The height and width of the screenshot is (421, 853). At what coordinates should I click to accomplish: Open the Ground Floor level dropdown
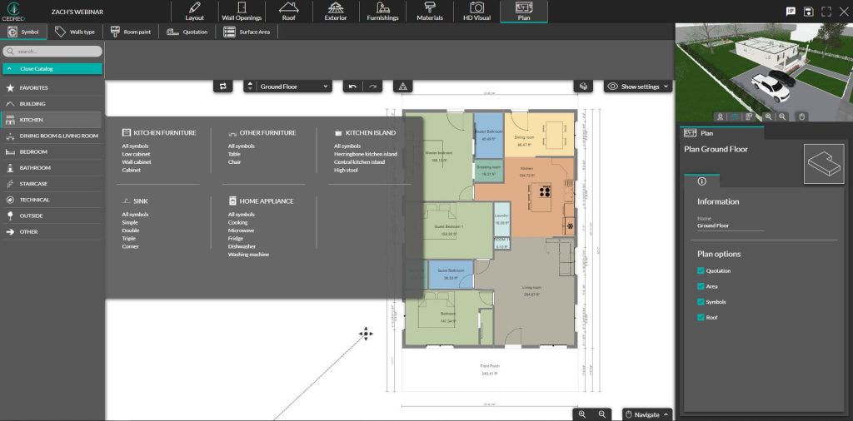(288, 87)
